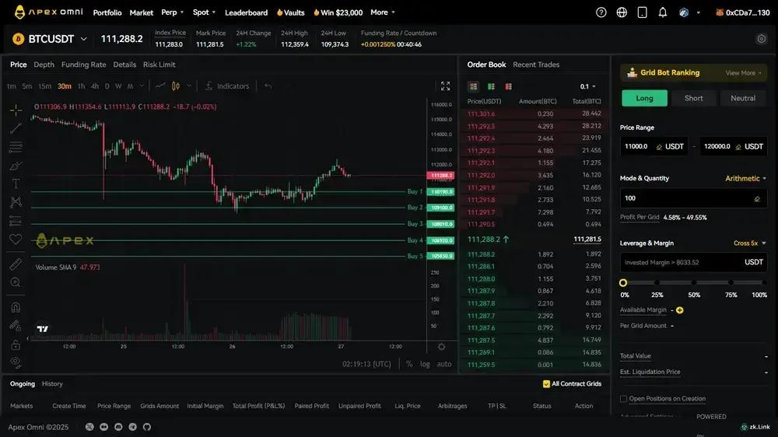Expand the wallet network dropdown arrow

click(698, 12)
